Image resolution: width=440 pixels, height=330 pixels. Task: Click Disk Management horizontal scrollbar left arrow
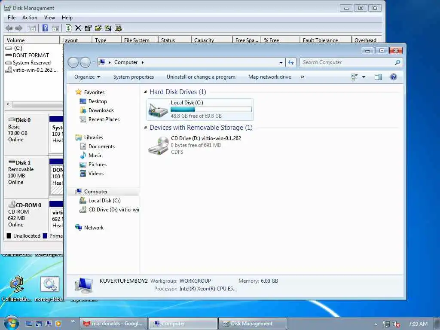pyautogui.click(x=8, y=104)
